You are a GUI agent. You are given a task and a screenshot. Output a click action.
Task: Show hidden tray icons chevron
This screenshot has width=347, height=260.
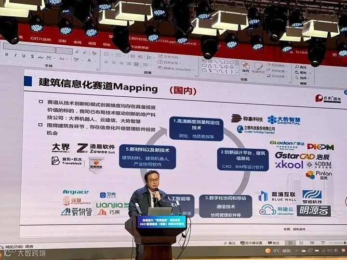click(297, 251)
